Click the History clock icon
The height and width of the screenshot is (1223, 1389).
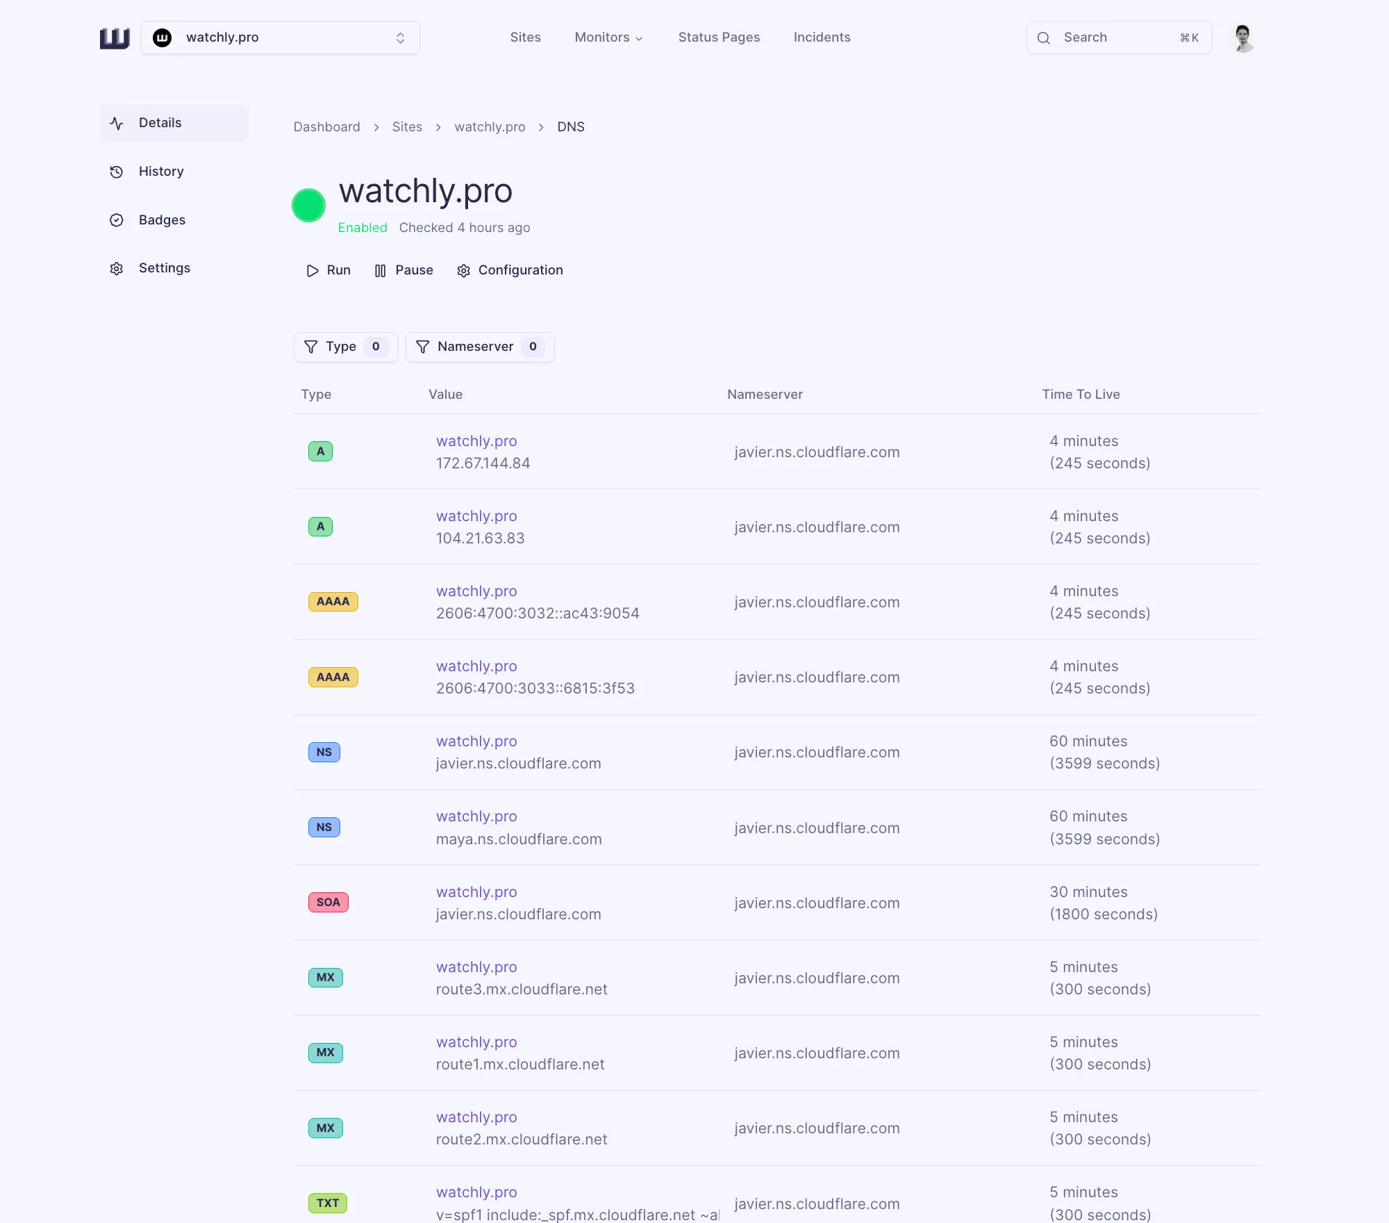pyautogui.click(x=117, y=172)
